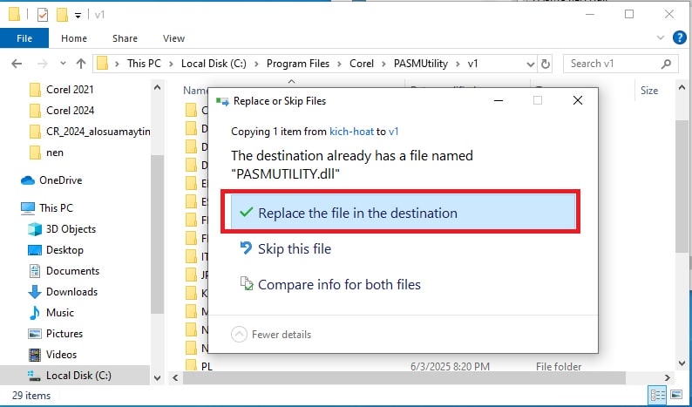This screenshot has height=407, width=692.
Task: Click the 3D Objects cube icon
Action: point(34,228)
